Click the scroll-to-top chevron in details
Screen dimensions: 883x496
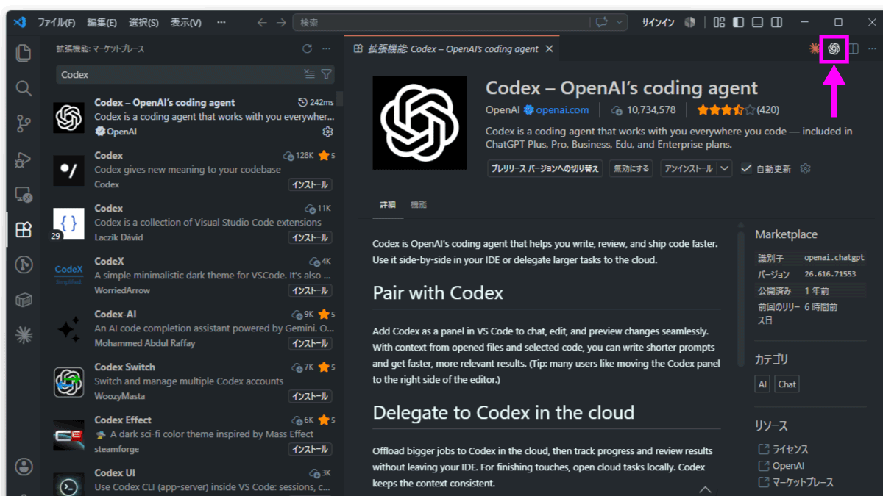pos(705,489)
